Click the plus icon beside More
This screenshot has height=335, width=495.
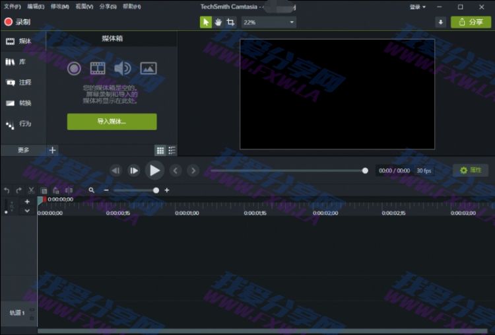pos(52,150)
